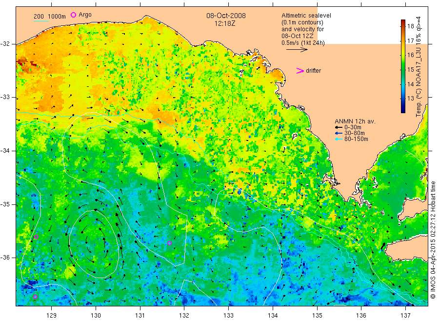
Task: Click the 137 longitude axis label
Action: click(x=406, y=316)
